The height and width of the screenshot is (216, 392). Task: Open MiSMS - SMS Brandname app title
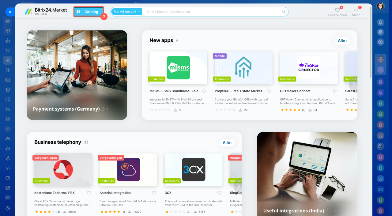175,91
